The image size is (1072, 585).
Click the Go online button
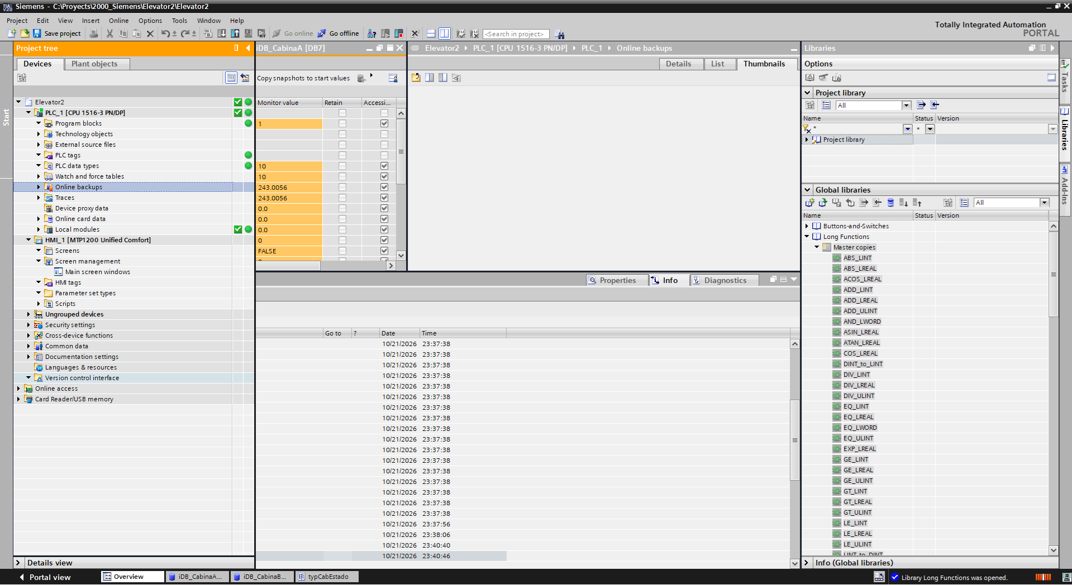293,33
